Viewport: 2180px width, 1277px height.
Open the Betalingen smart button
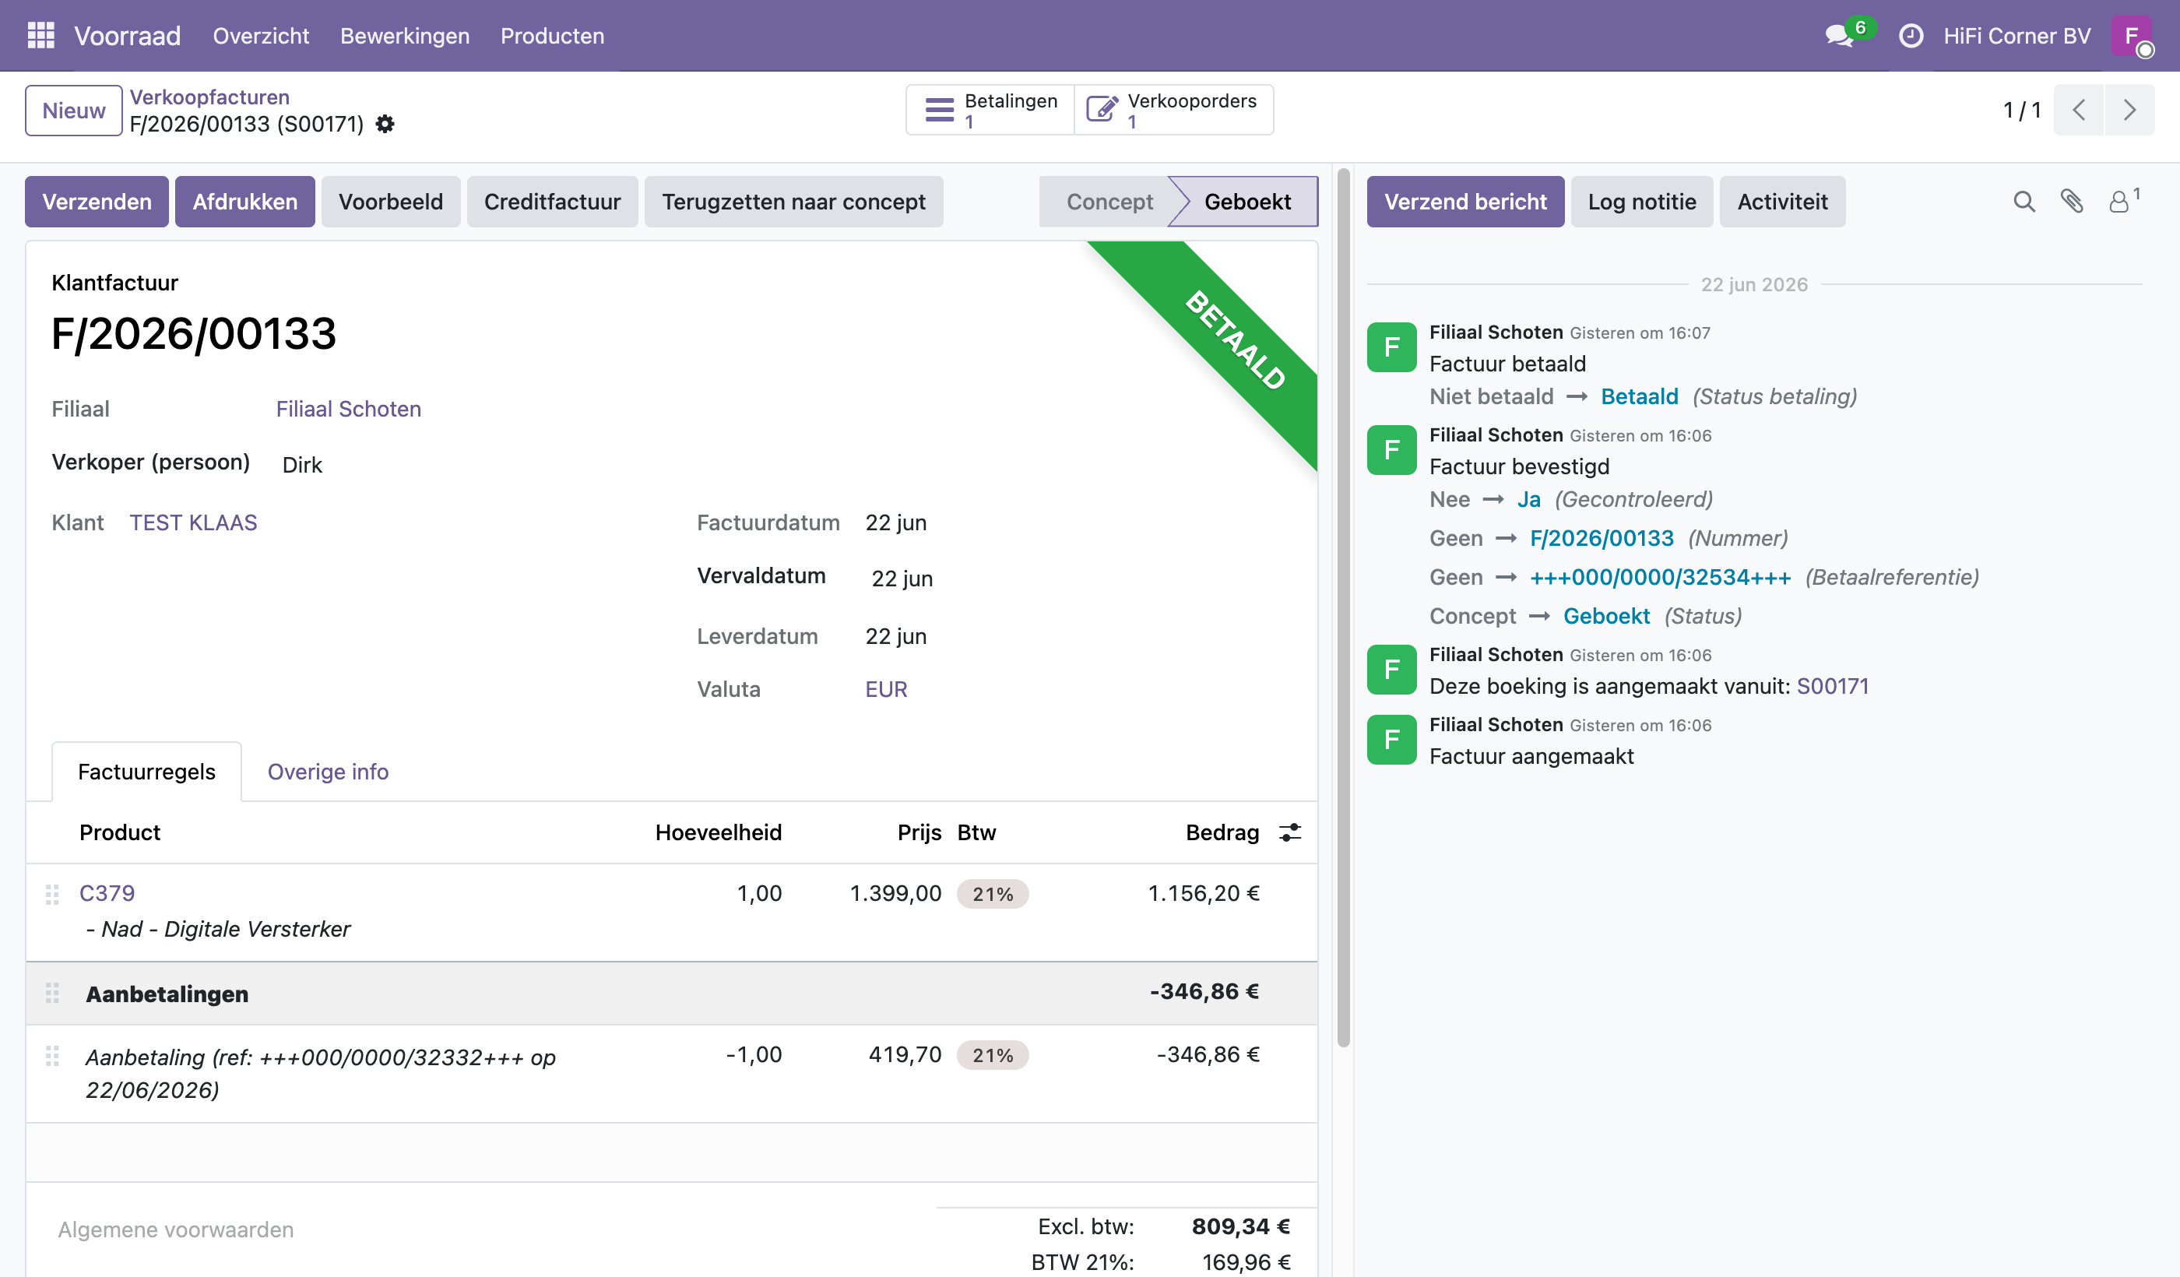point(990,110)
